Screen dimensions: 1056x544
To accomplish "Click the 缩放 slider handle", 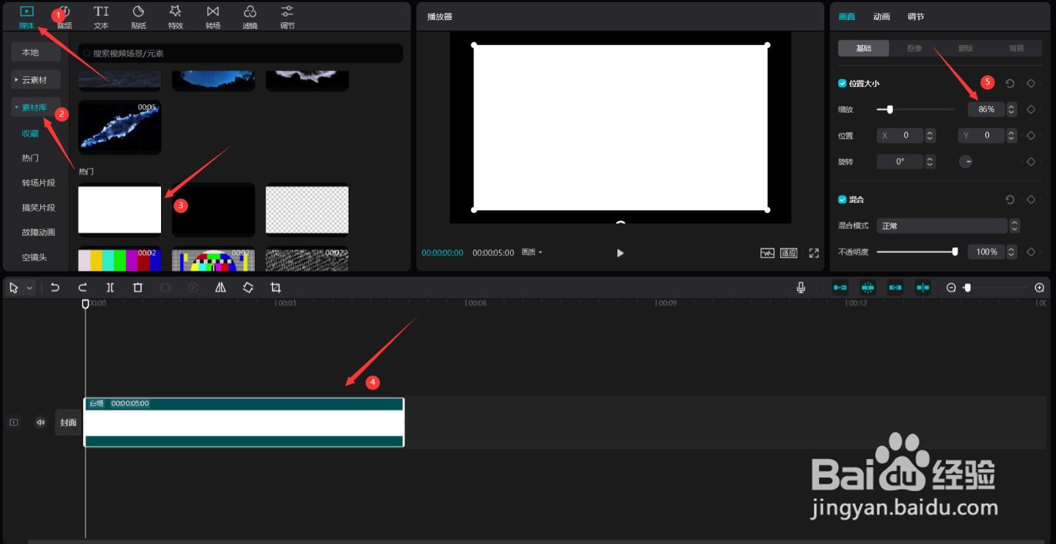I will tap(890, 109).
